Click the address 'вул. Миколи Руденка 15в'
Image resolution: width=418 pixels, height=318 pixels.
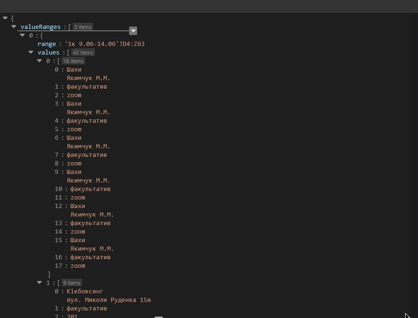pyautogui.click(x=109, y=300)
